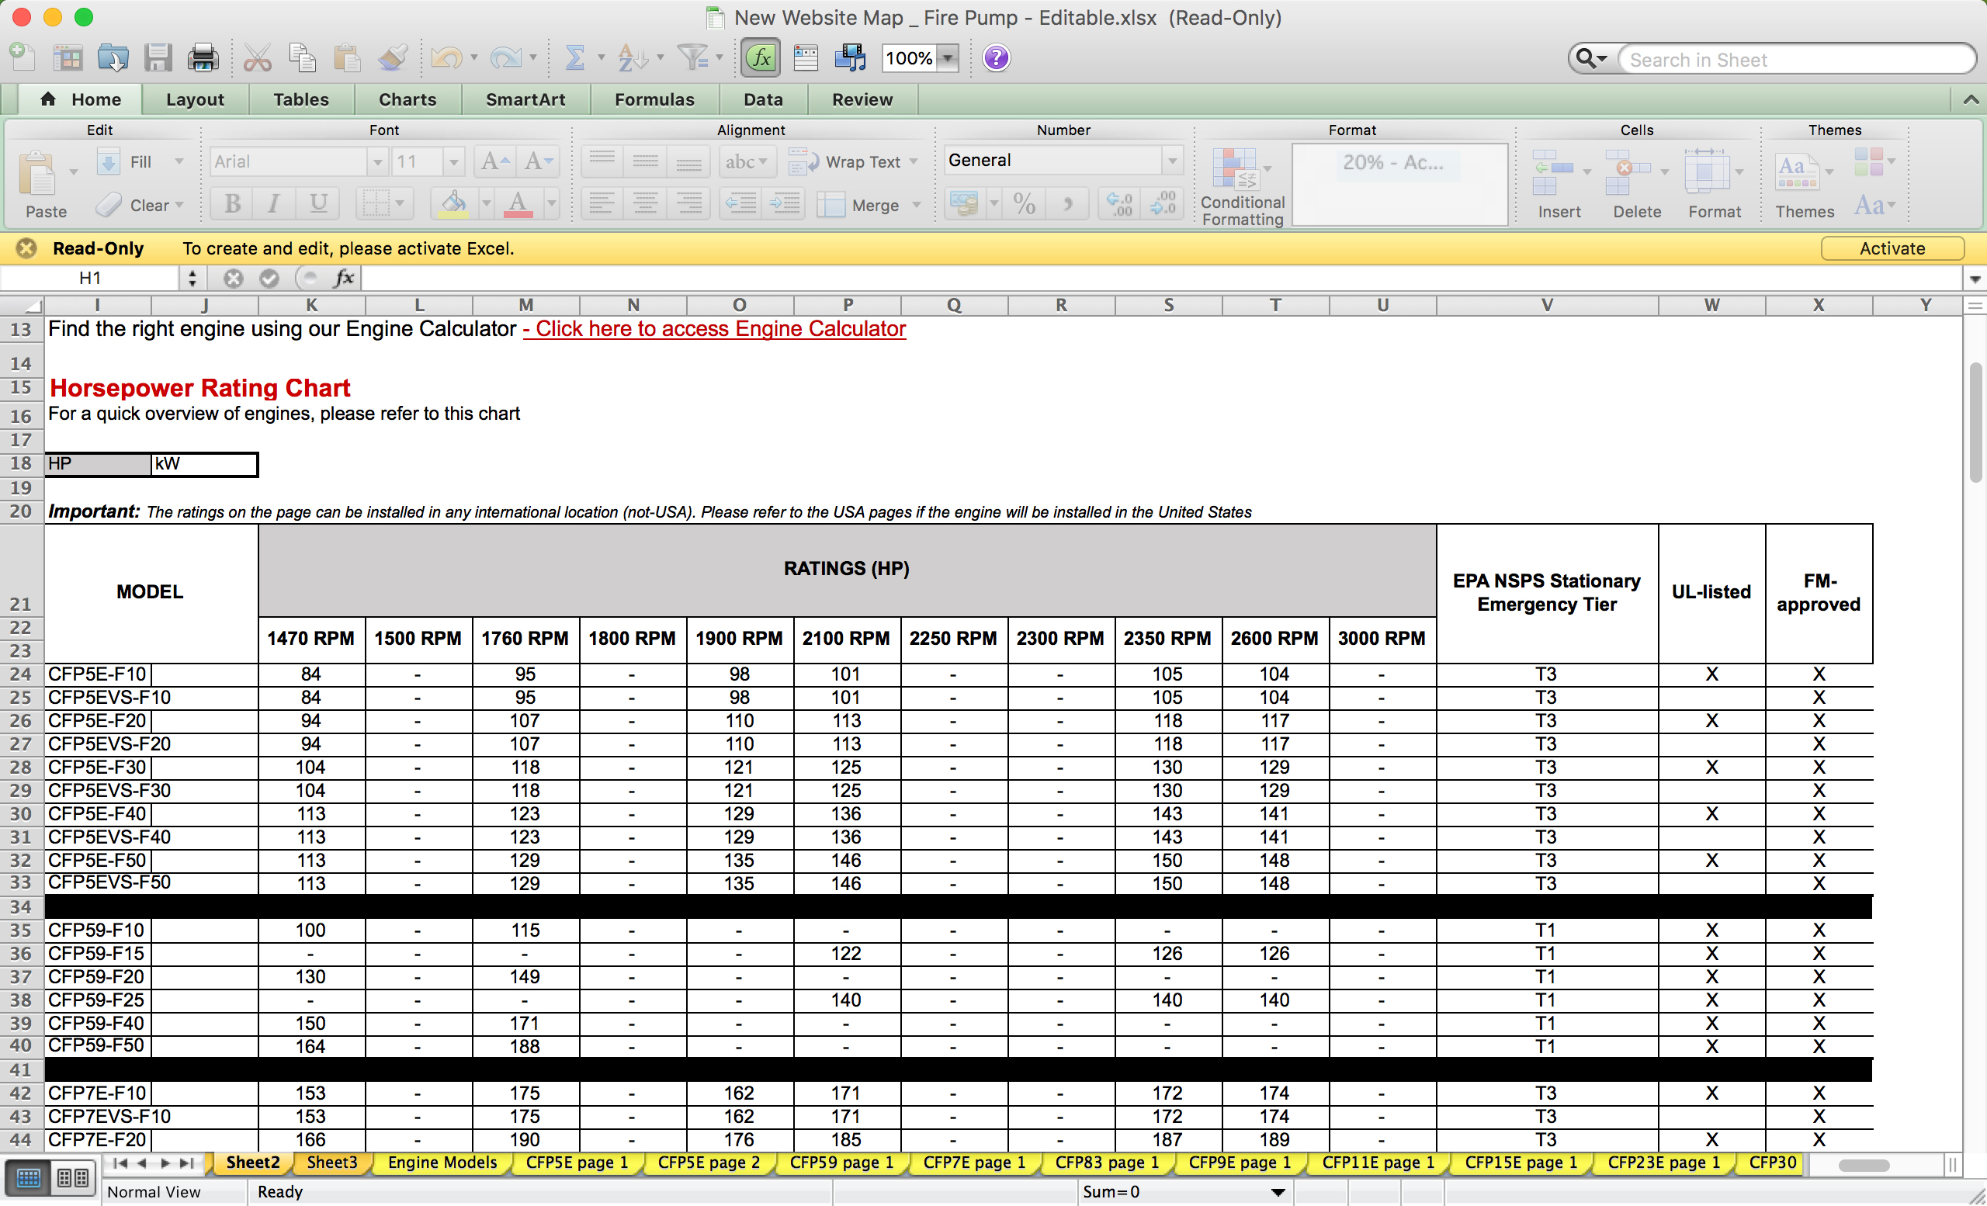Click the AutoSum sigma icon
1987x1206 pixels.
(574, 58)
